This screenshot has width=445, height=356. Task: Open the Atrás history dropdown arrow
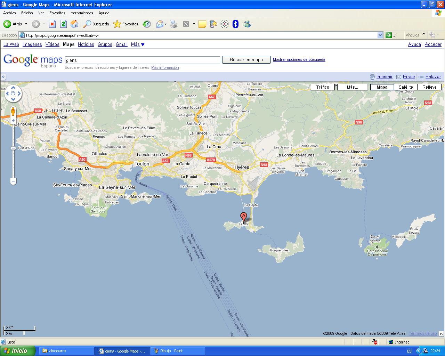[26, 24]
